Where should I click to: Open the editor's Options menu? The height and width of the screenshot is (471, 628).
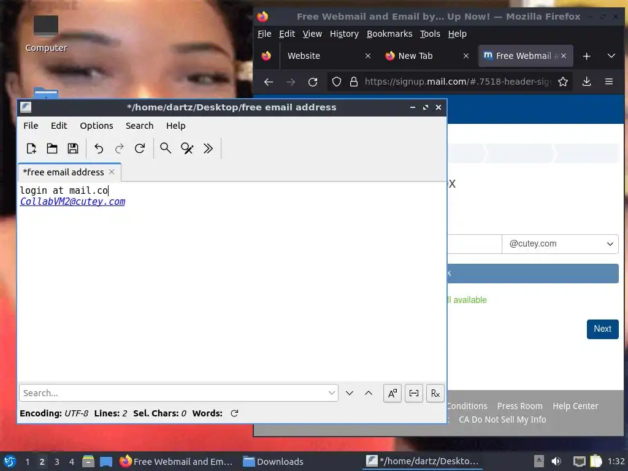click(96, 126)
